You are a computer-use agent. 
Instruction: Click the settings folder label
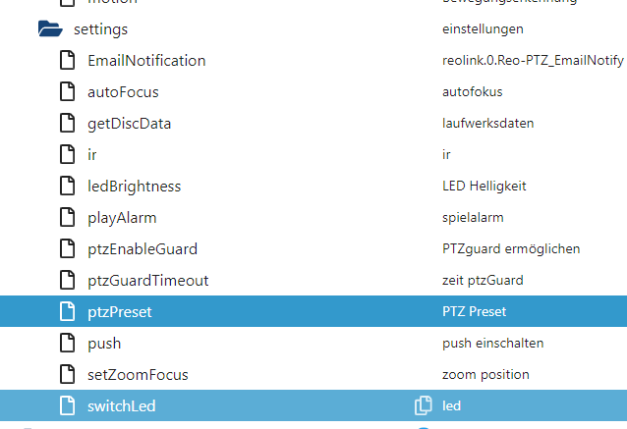coord(101,29)
